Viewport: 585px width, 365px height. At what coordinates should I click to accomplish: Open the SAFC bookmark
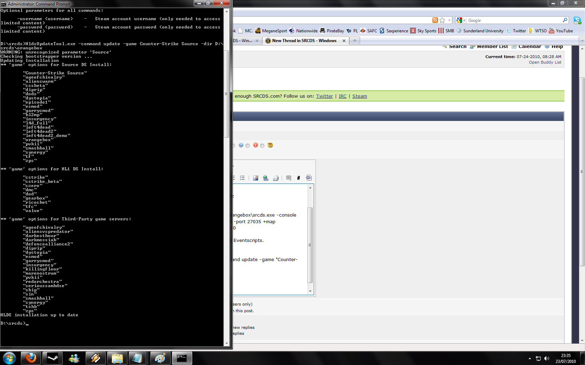pyautogui.click(x=368, y=31)
